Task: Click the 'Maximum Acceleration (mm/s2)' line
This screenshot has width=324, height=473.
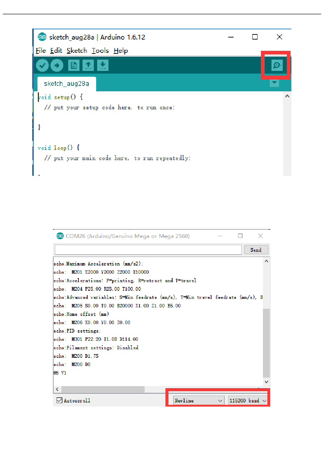Action: coord(98,264)
